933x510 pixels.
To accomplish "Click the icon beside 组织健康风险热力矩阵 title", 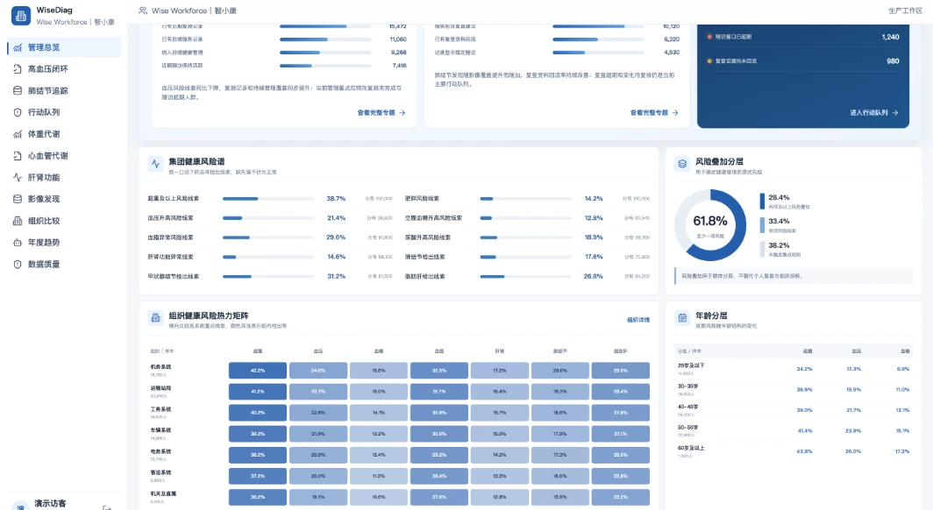I will (x=156, y=318).
